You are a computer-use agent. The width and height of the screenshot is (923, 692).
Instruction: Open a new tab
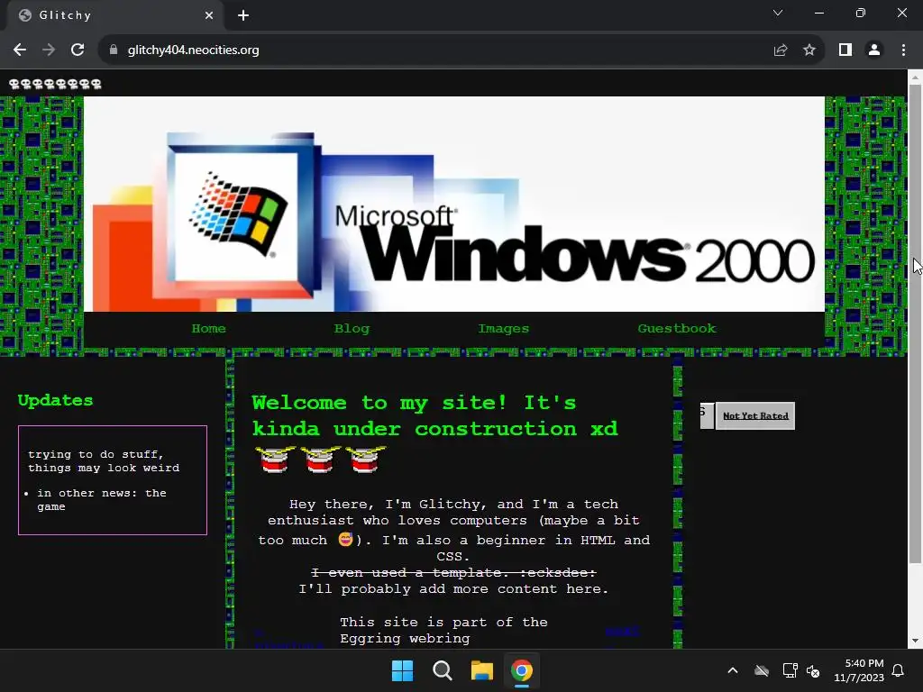[243, 15]
